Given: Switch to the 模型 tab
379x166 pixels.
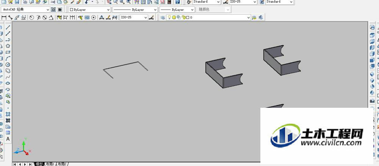Looking at the screenshot, I should 39,164.
